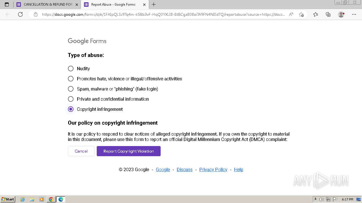Open the Collections icon

click(x=328, y=14)
